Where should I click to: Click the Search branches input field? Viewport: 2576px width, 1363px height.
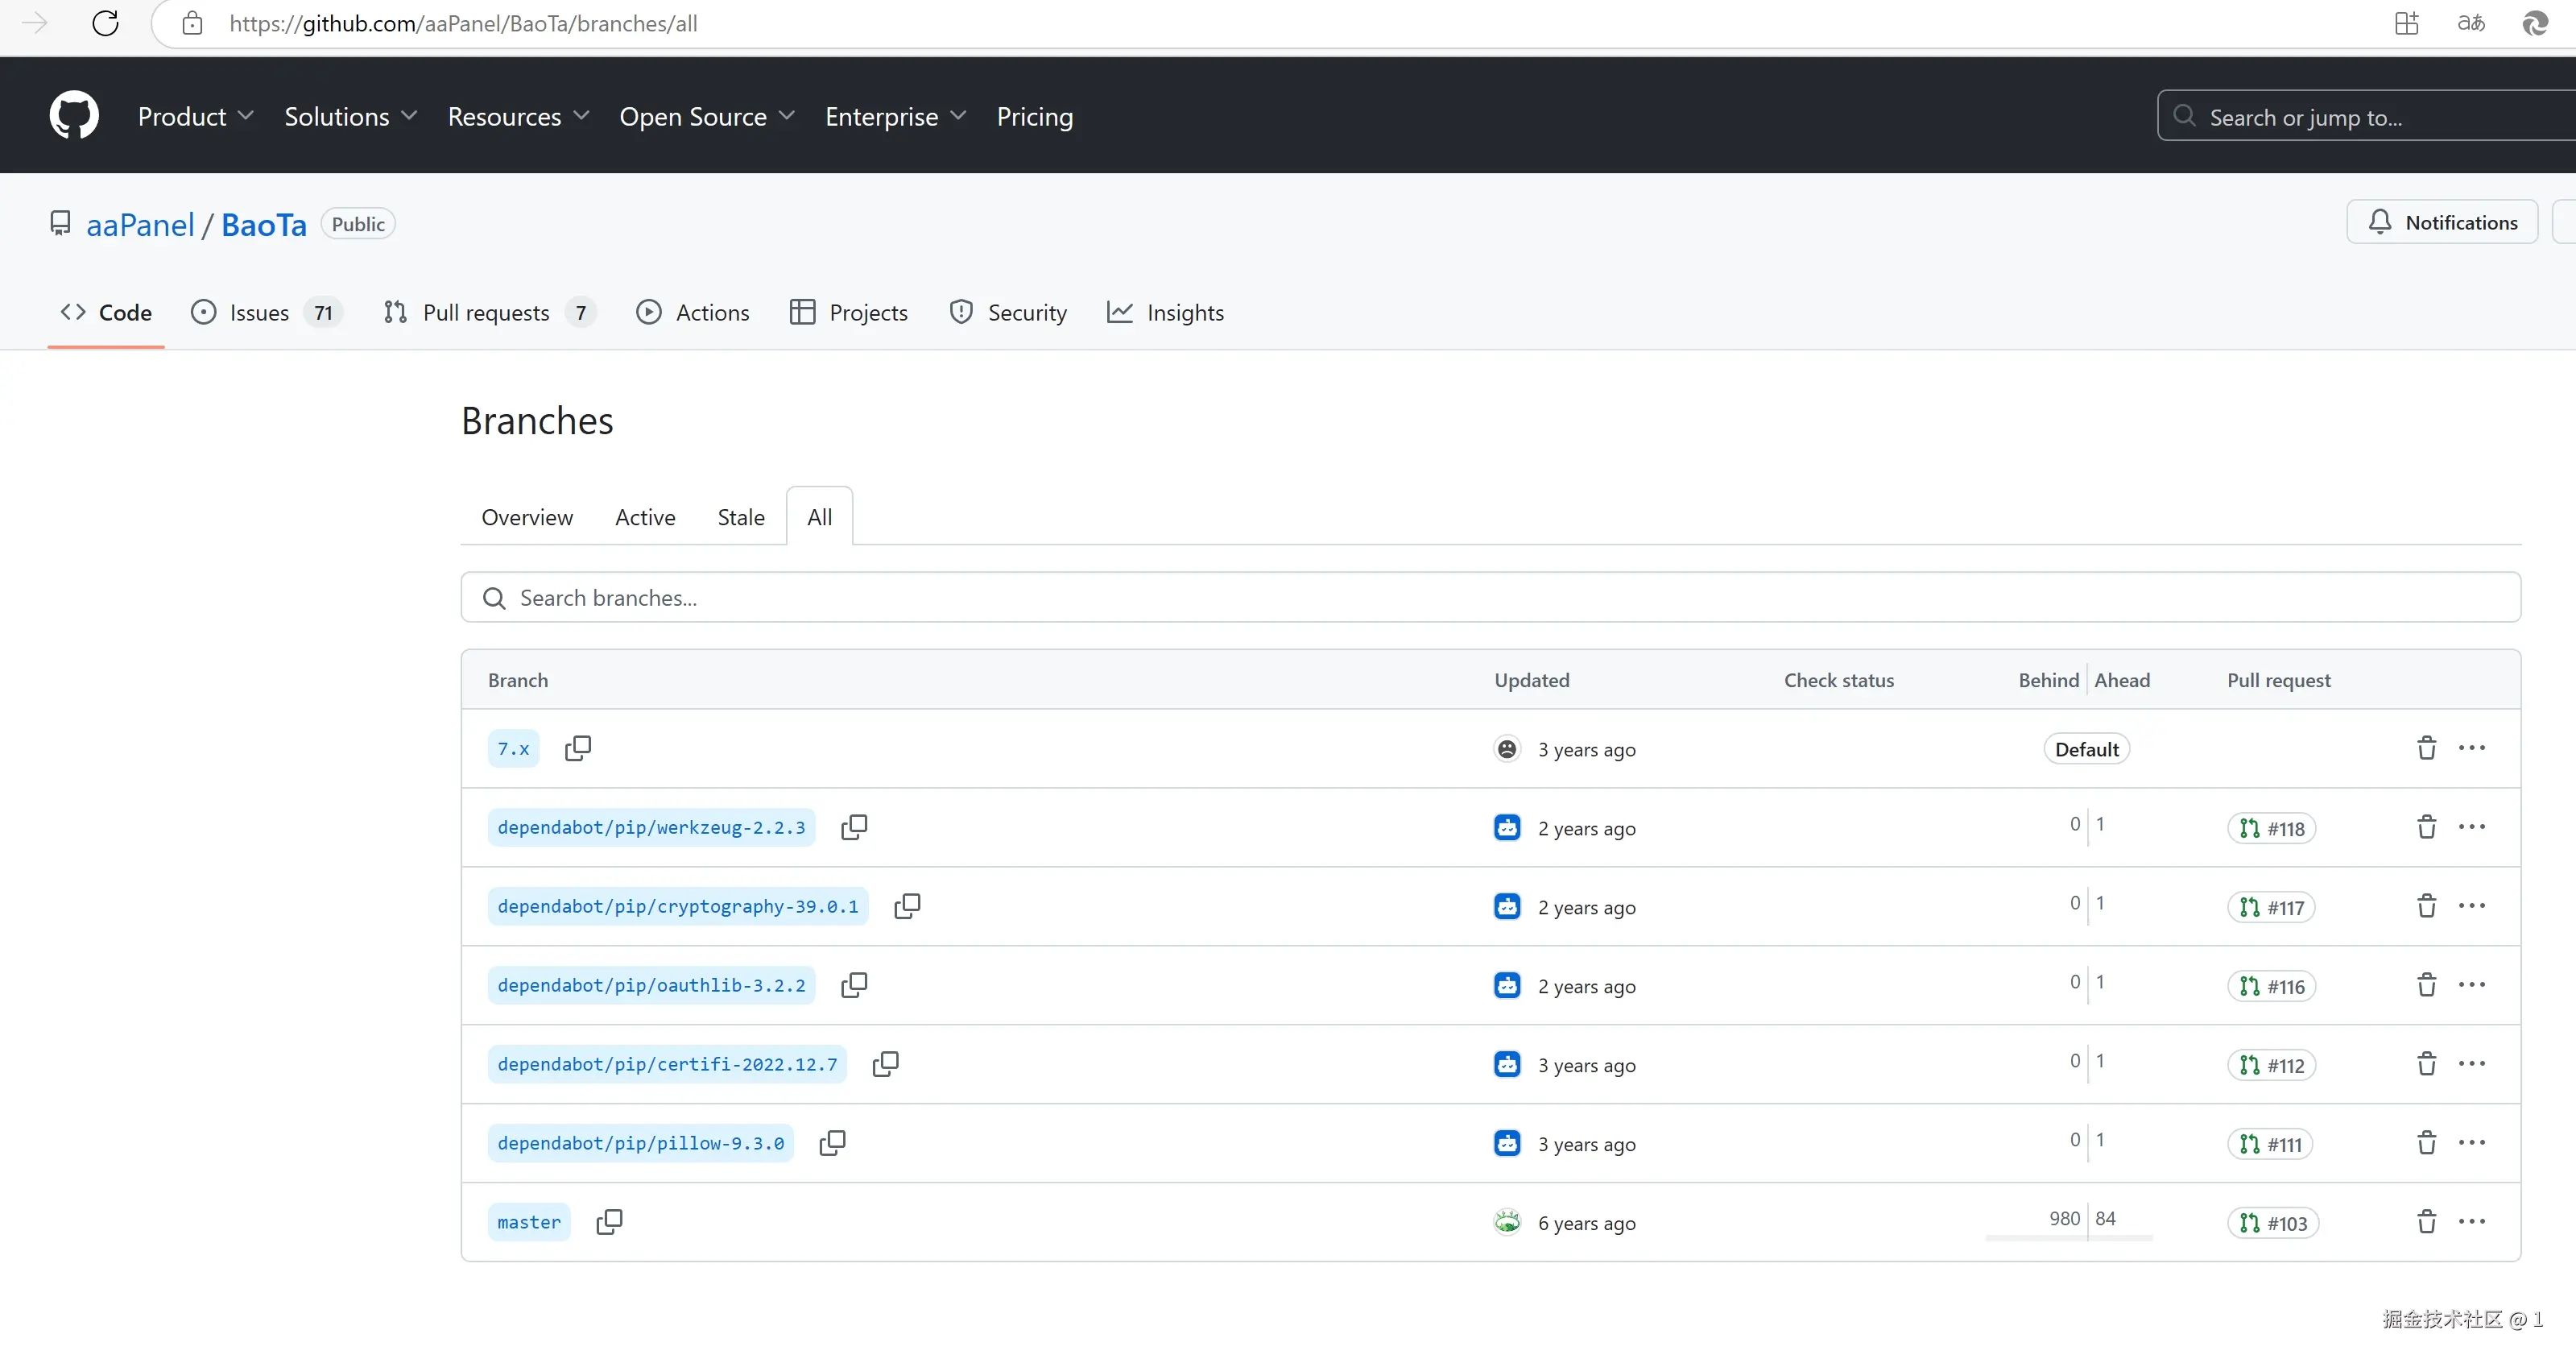pyautogui.click(x=1490, y=596)
